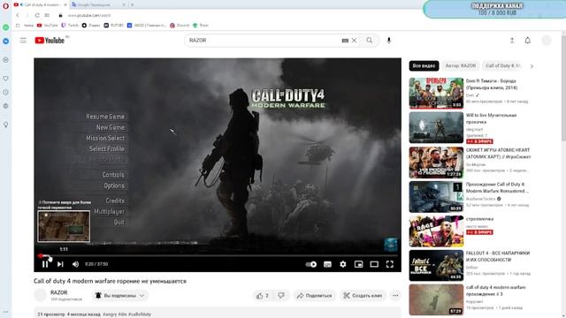Open the more actions ellipsis menu
Image resolution: width=566 pixels, height=318 pixels.
(x=395, y=296)
